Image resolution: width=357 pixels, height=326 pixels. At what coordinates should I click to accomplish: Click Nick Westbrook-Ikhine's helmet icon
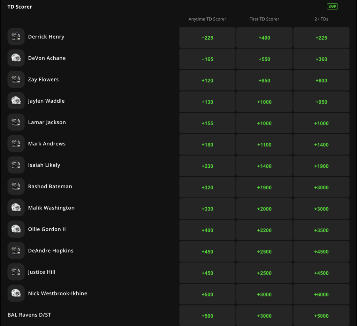click(16, 294)
